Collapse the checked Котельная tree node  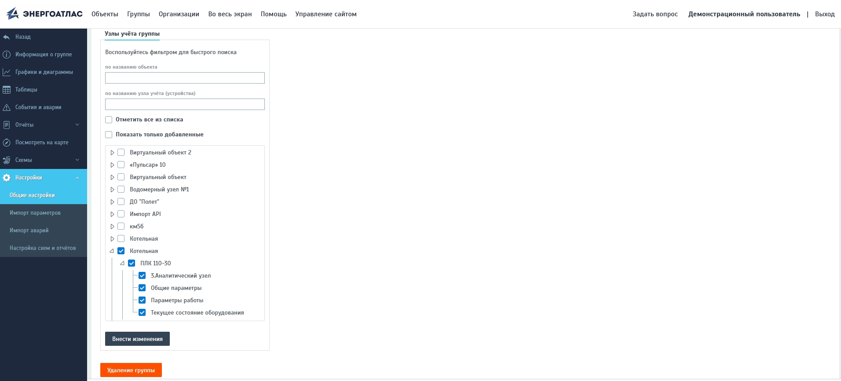tap(112, 251)
